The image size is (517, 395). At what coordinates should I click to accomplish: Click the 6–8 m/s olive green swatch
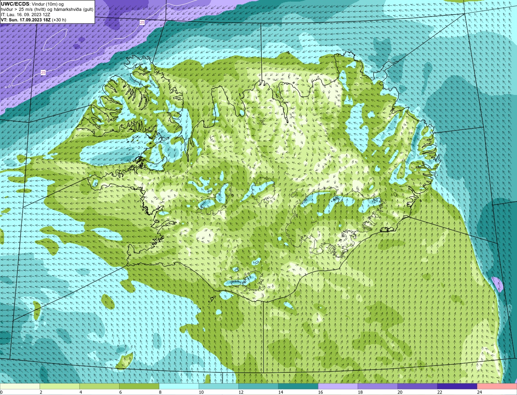tap(139, 386)
